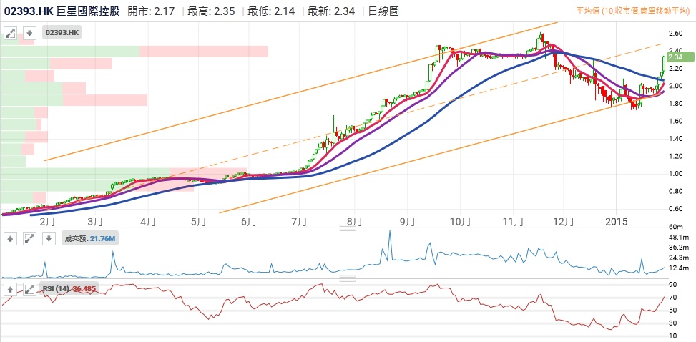Click the green 2.34 current price tag
Viewport: 696px width, 342px height.
675,57
